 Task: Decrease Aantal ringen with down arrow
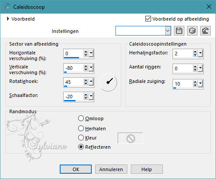(195, 70)
